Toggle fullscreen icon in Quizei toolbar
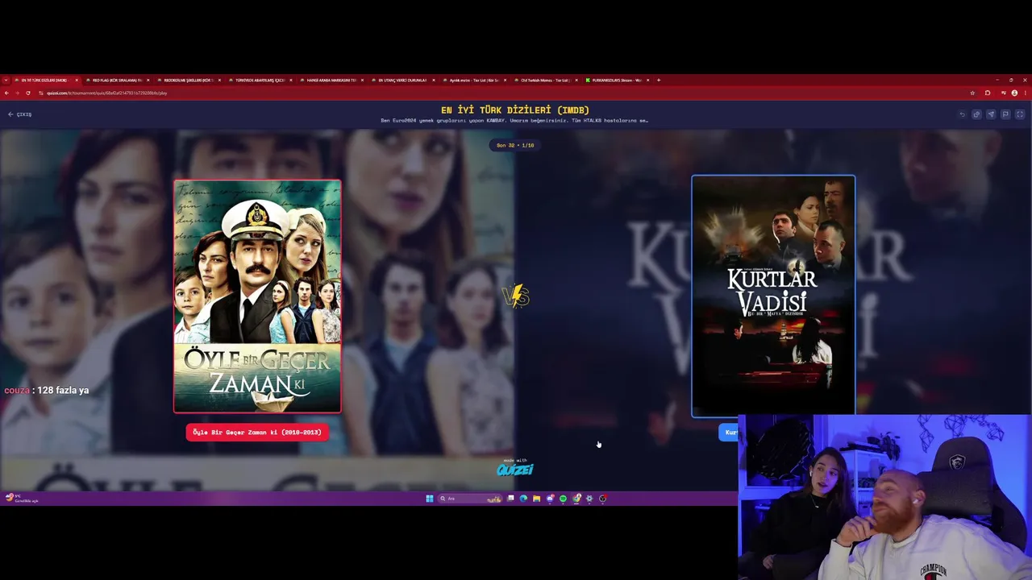 coord(1020,114)
